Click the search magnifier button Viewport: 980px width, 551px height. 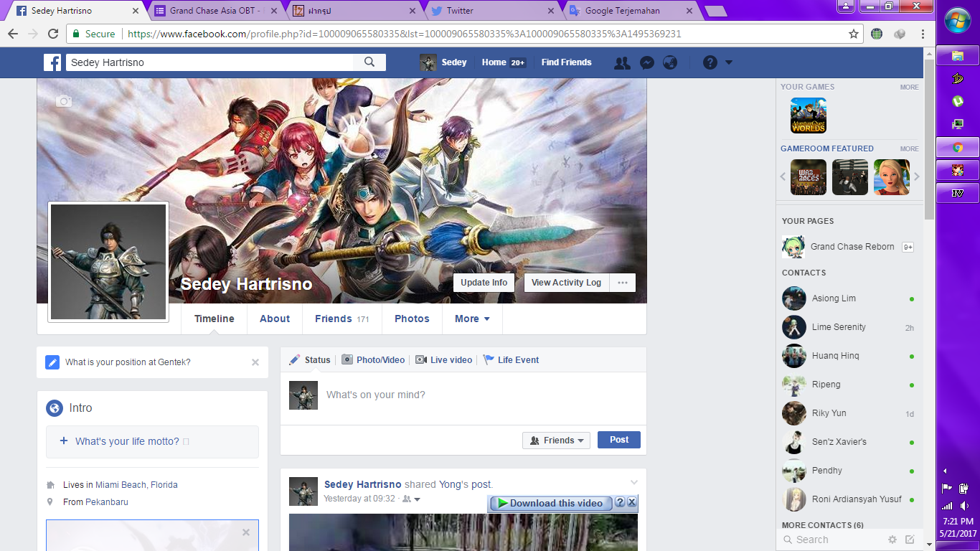tap(369, 62)
